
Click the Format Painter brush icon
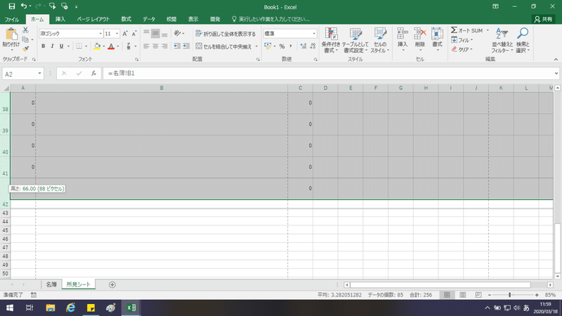point(25,48)
